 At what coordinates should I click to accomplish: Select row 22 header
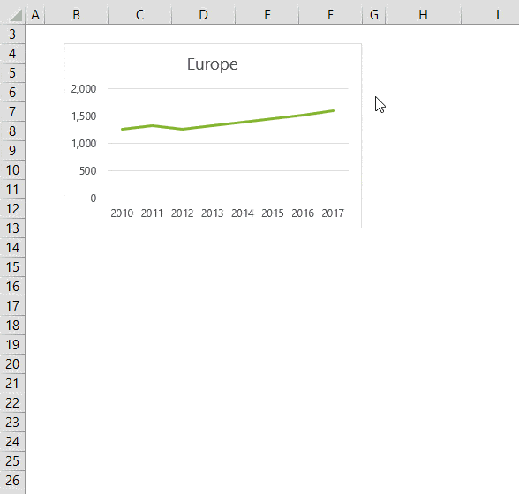coord(12,403)
